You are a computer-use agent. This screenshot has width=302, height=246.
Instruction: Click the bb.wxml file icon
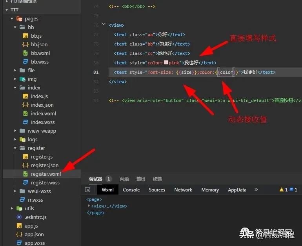[25, 53]
